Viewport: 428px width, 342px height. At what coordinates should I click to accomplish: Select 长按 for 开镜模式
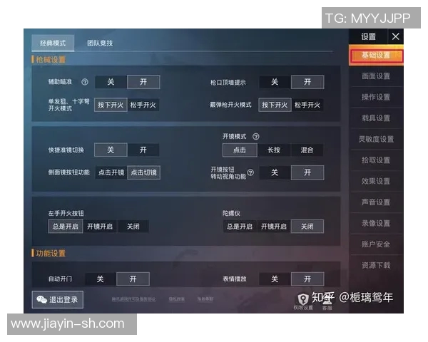(274, 150)
